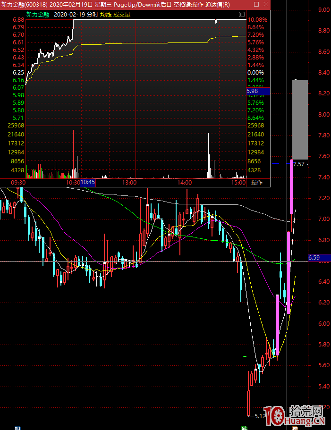Image resolution: width=331 pixels, height=430 pixels.
Task: Click the 8.40 label on main price axis
Action: coord(324,73)
